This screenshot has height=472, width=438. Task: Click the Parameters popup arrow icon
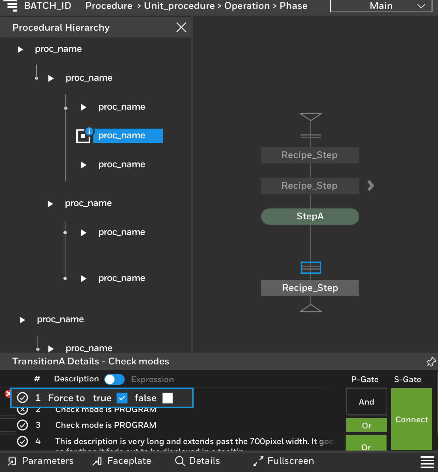(12, 461)
